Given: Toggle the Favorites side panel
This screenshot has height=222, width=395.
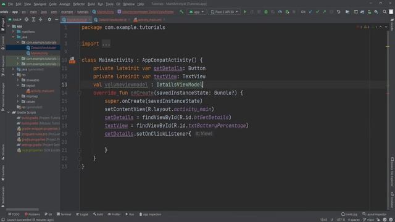Looking at the screenshot, I should click(x=3, y=173).
